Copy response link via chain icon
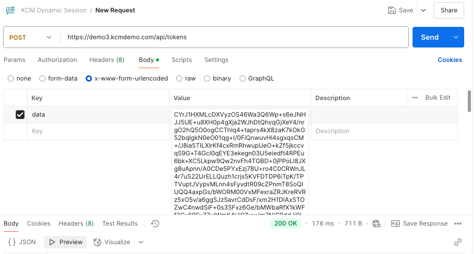Image resolution: width=474 pixels, height=254 pixels. point(457,242)
